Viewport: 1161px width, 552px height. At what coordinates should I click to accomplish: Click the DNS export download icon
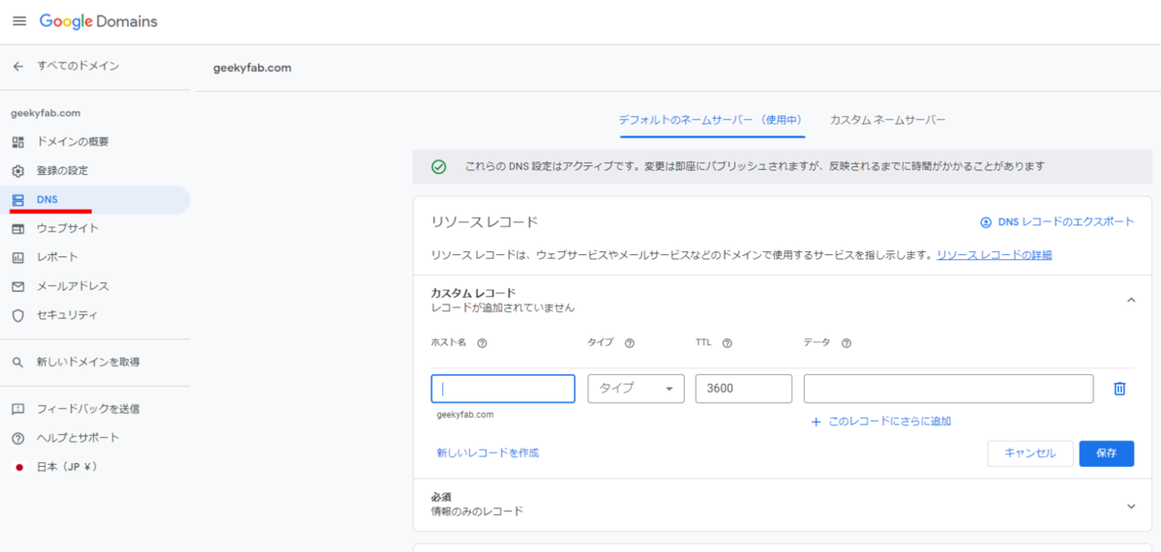(986, 222)
